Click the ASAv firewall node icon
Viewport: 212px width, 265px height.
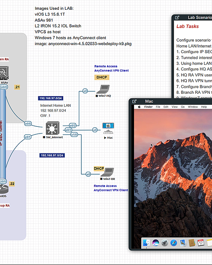pos(4,73)
